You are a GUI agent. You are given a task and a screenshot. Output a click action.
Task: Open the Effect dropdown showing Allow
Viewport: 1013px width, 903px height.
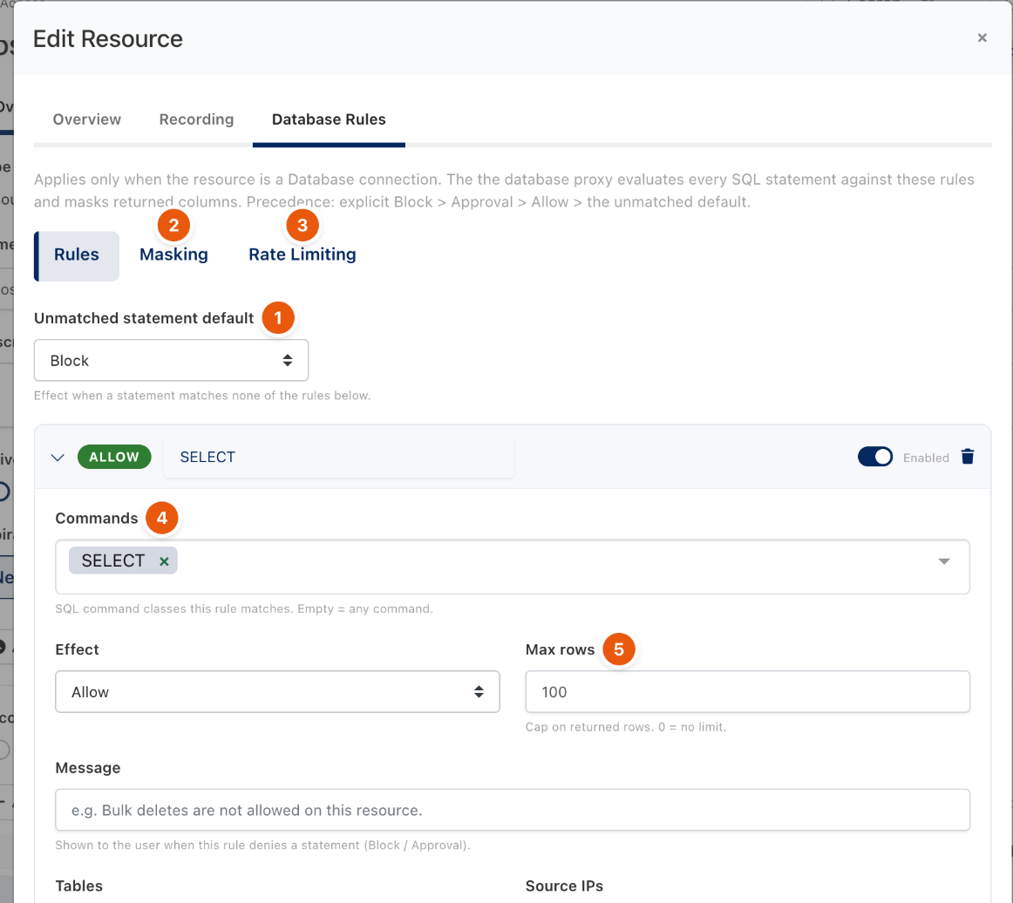click(277, 692)
